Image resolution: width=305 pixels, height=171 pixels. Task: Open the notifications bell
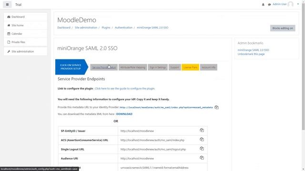263,4
